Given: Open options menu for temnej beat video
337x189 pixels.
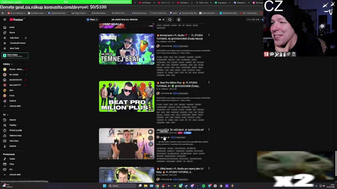Looking at the screenshot, I should 209,35.
